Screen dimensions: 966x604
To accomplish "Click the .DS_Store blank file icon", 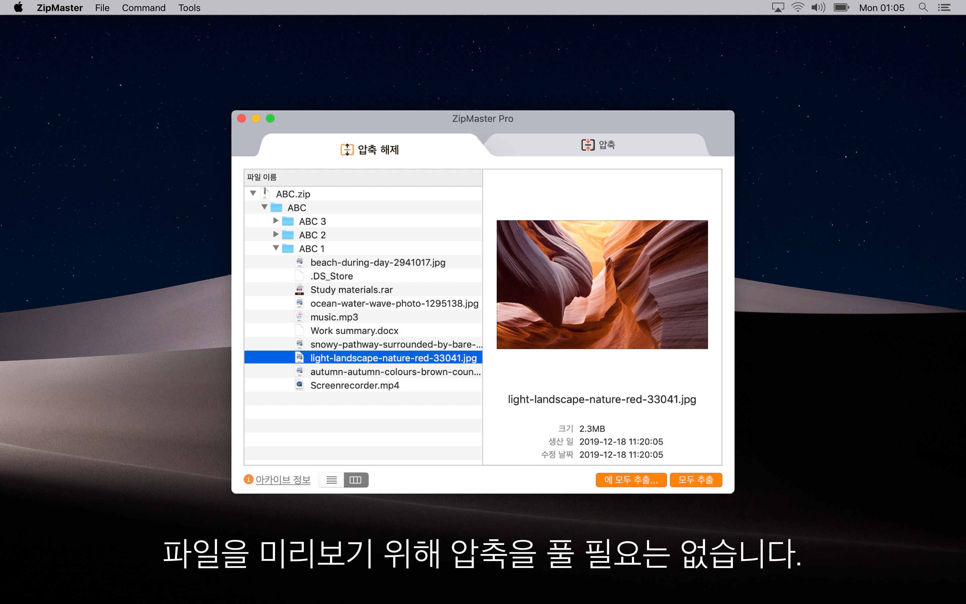I will 300,275.
